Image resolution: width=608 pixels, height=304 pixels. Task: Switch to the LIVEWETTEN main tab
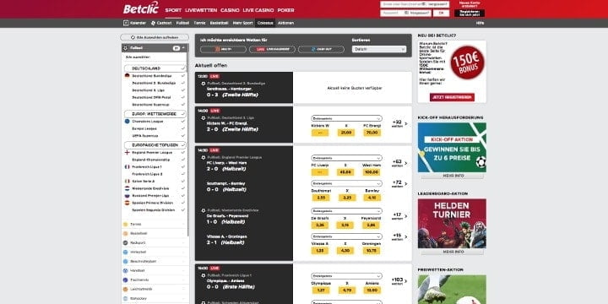click(x=201, y=10)
